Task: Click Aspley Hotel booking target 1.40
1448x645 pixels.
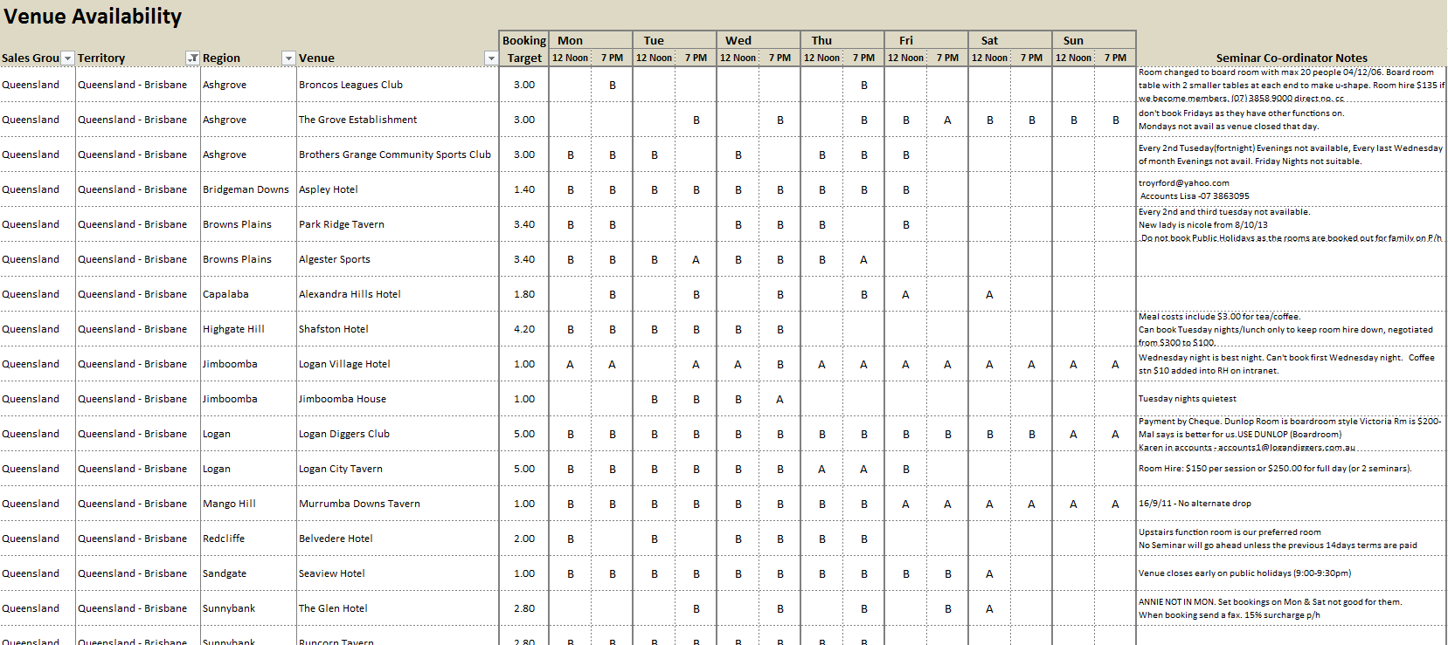Action: pos(524,189)
